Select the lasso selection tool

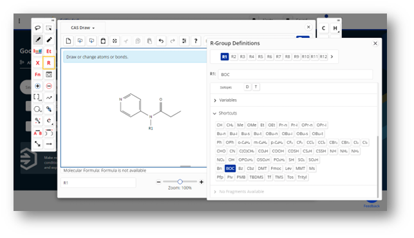click(x=38, y=28)
